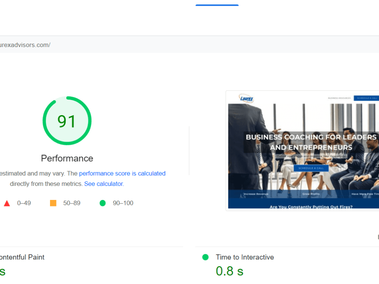Click the 91 performance score gauge

click(x=67, y=121)
